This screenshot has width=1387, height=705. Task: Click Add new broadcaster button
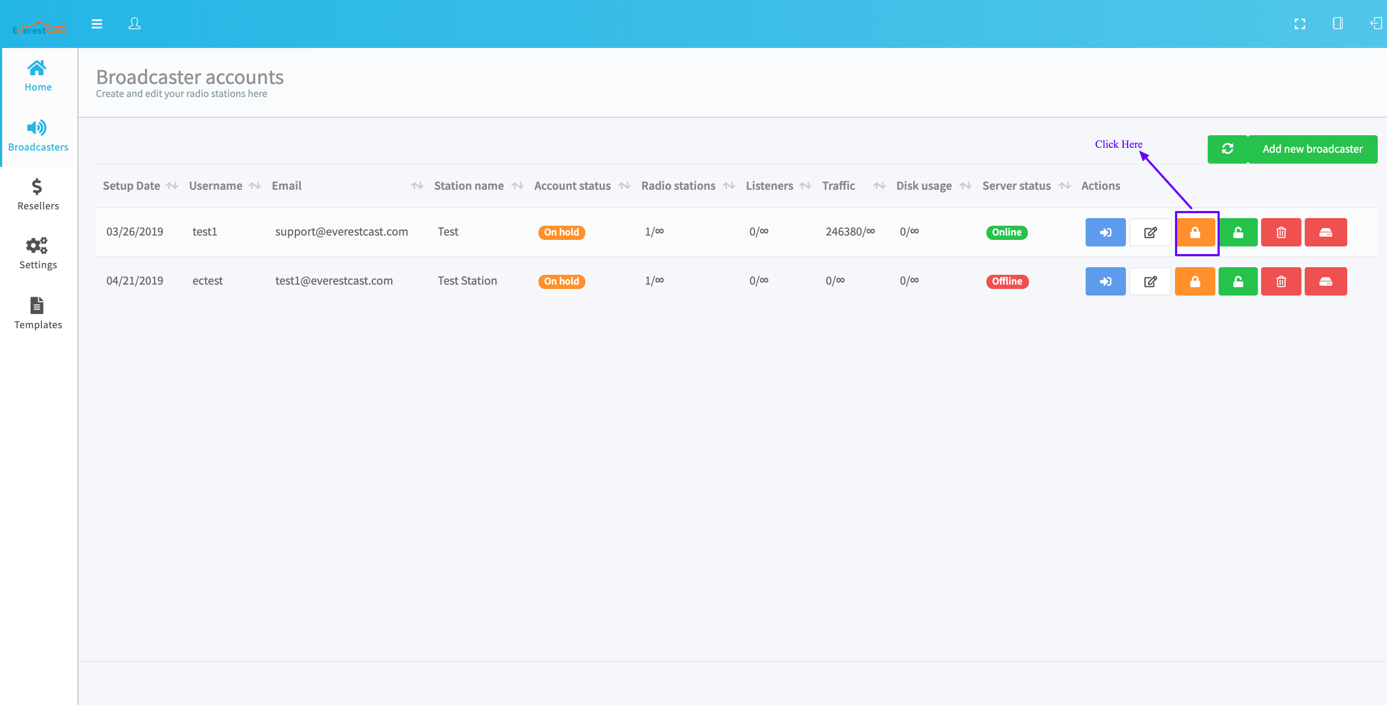(1312, 149)
